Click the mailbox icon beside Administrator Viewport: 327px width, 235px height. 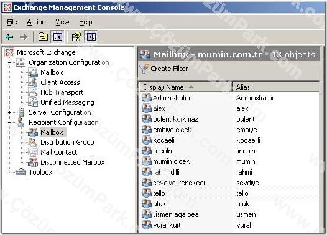click(147, 98)
